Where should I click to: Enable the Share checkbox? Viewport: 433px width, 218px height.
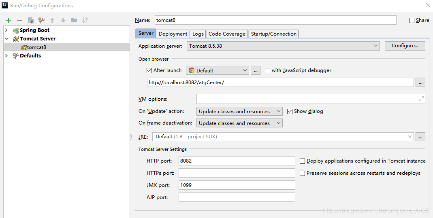(x=412, y=20)
